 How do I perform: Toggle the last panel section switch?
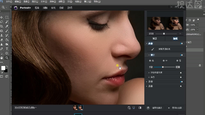coord(181,86)
